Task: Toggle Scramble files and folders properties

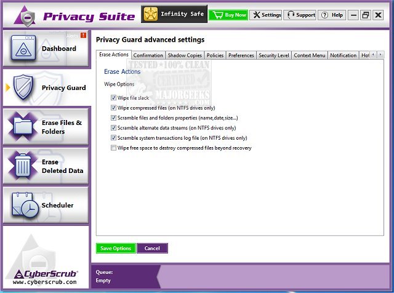Action: [x=113, y=118]
